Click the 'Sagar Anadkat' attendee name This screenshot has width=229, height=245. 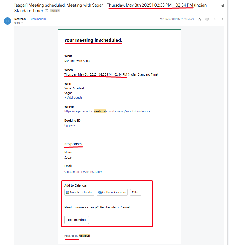coord(74,89)
